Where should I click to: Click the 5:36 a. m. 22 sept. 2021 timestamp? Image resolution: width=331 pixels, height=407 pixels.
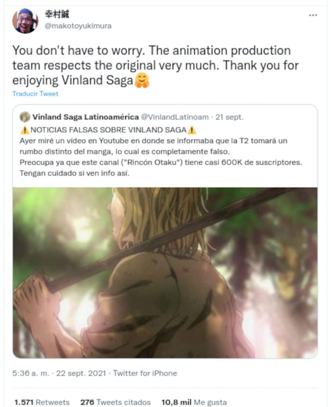(59, 373)
